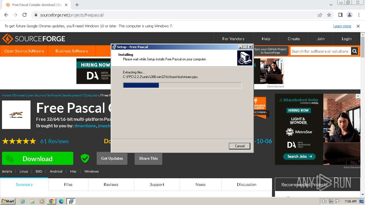365x205 pixels.
Task: Bookmark this page with star icon
Action: (329, 15)
